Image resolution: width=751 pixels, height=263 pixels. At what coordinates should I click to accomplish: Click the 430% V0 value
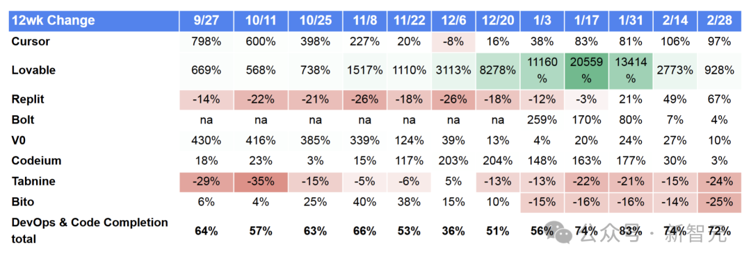pyautogui.click(x=207, y=141)
